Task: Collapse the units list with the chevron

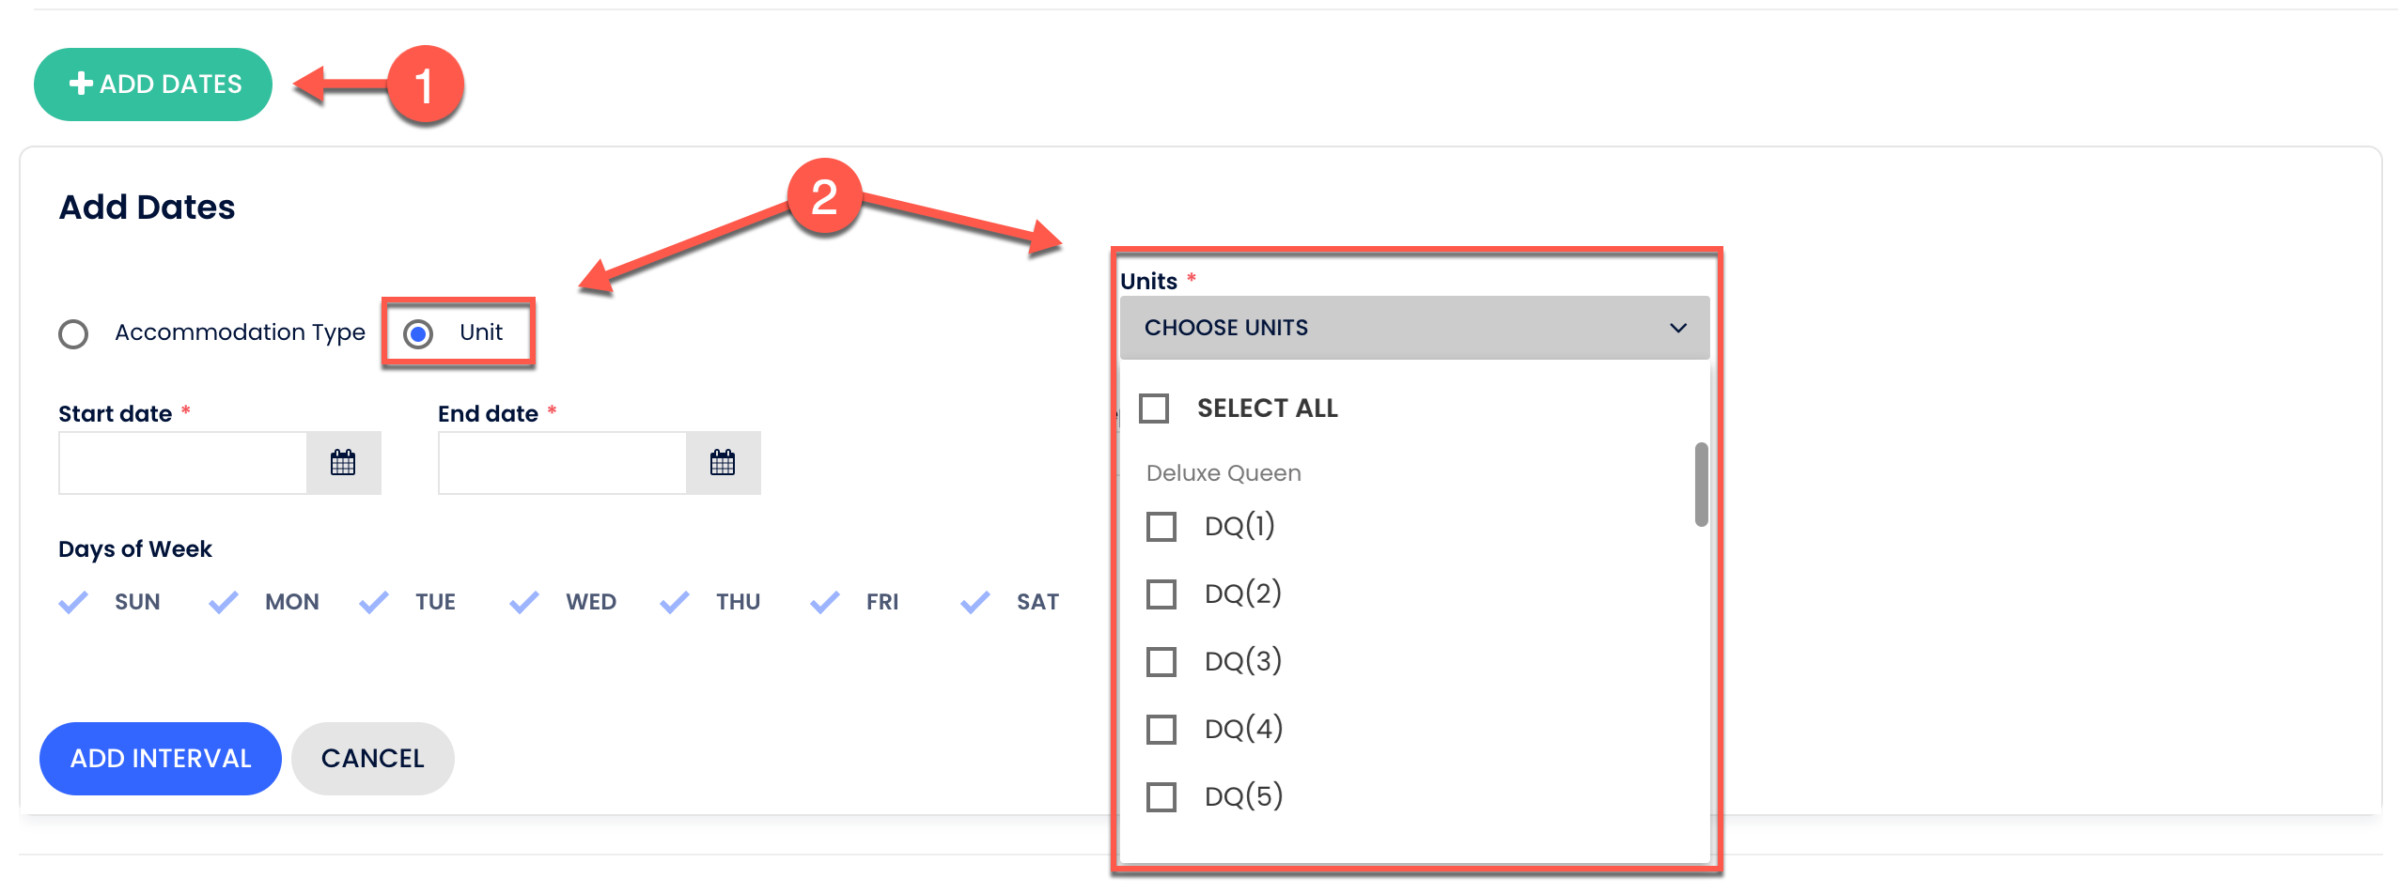Action: (x=1676, y=327)
